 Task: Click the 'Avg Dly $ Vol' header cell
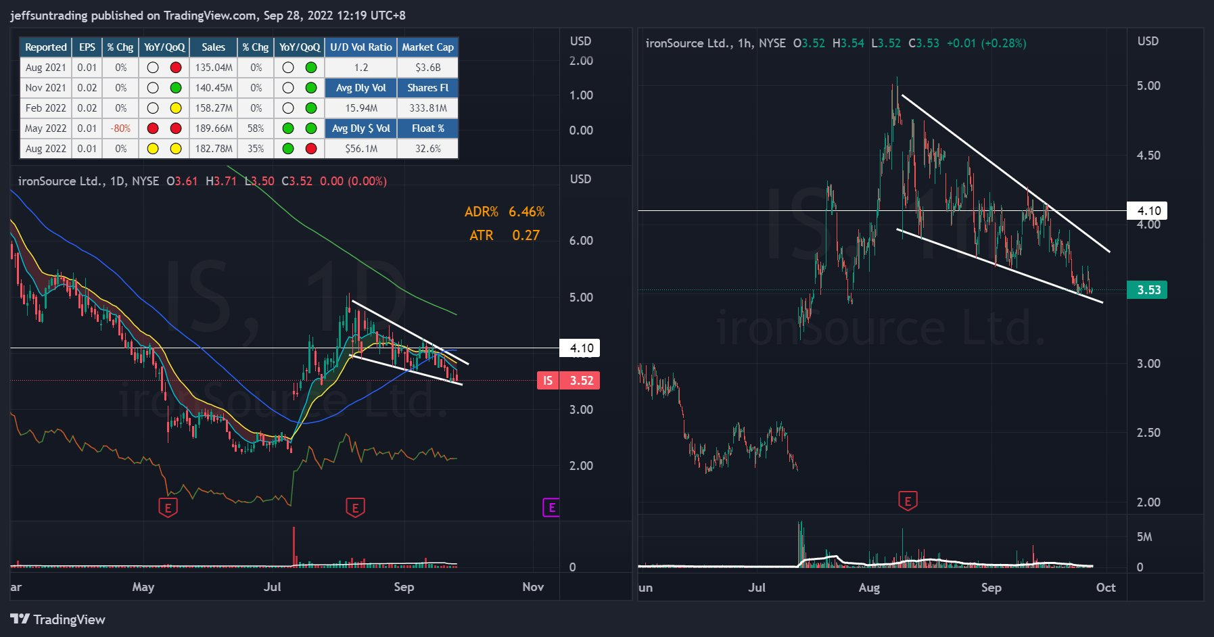coord(361,128)
